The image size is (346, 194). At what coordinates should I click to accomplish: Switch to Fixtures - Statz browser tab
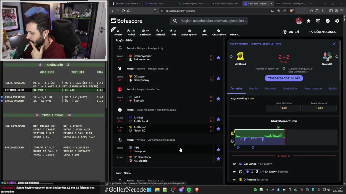pyautogui.click(x=157, y=4)
